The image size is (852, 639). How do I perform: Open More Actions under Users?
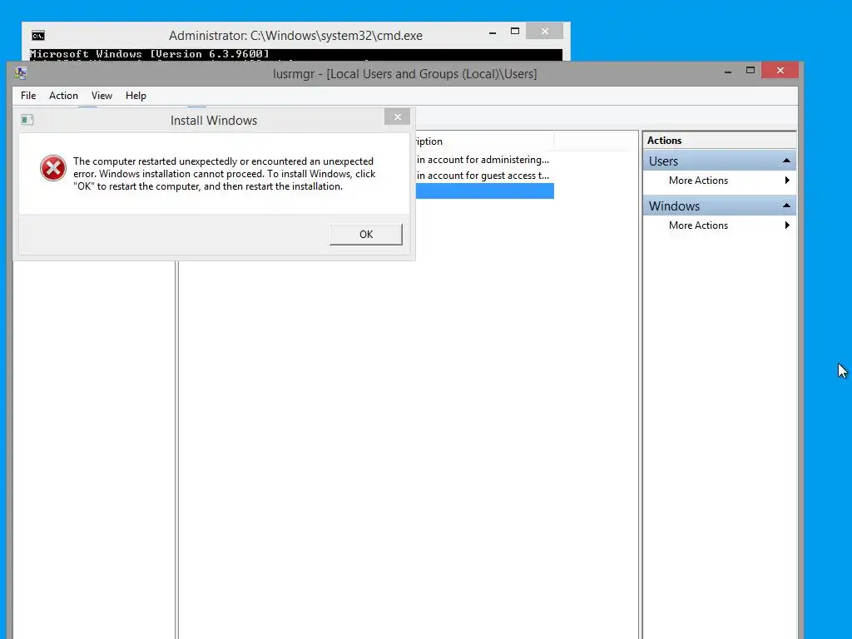pyautogui.click(x=720, y=181)
